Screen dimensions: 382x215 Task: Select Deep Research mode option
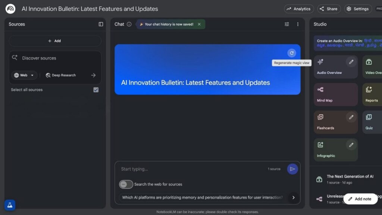[61, 75]
